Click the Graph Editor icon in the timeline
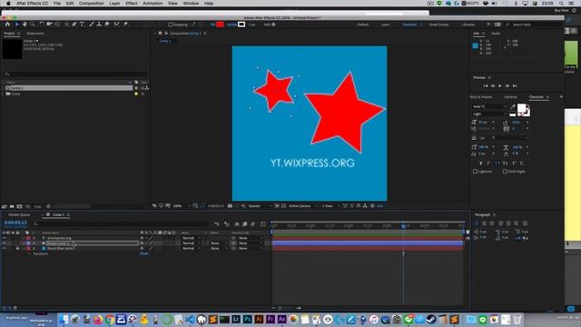The image size is (581, 327). [262, 224]
